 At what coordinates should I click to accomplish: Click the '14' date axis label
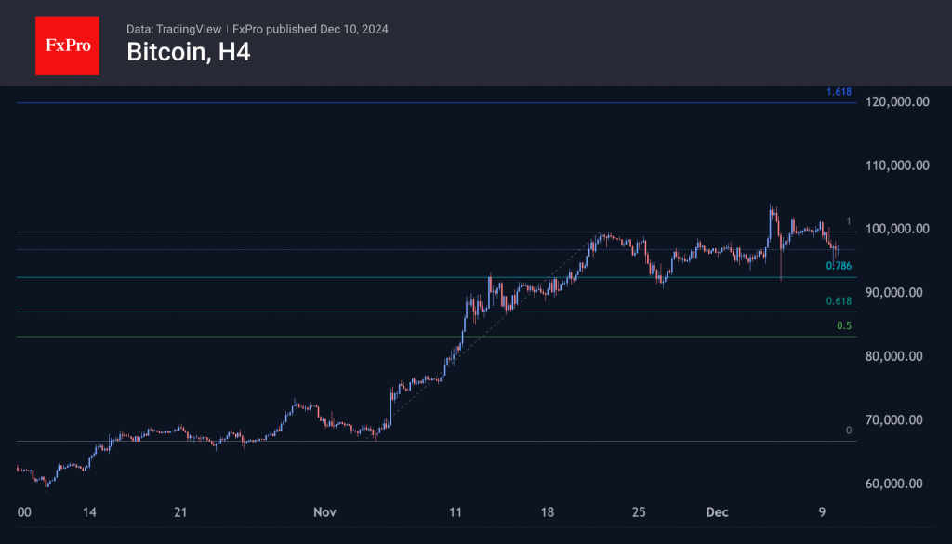click(x=89, y=512)
